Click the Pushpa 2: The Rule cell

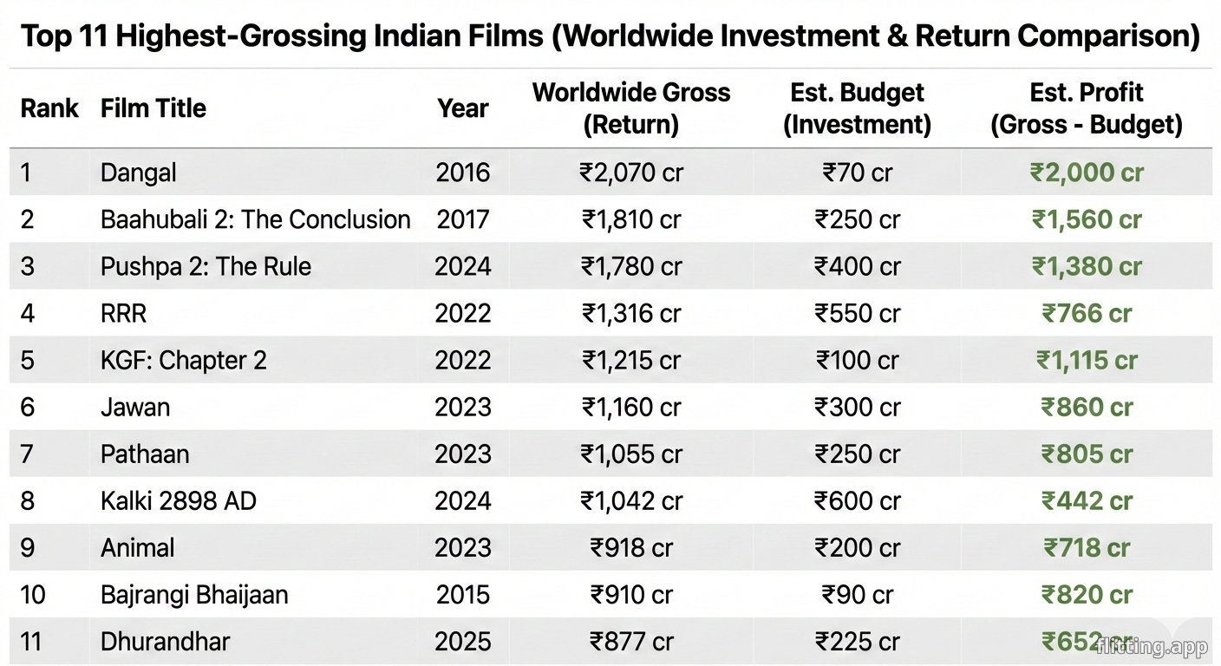pyautogui.click(x=206, y=266)
